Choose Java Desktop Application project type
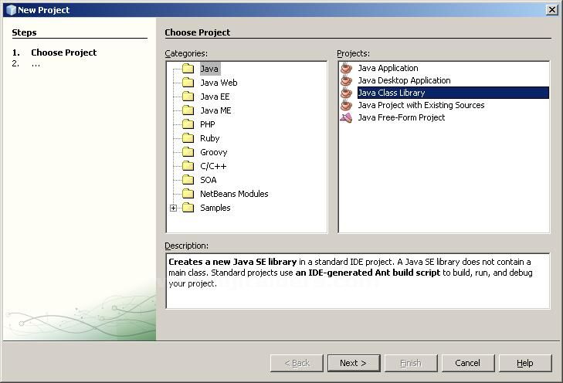The height and width of the screenshot is (383, 563). point(404,80)
